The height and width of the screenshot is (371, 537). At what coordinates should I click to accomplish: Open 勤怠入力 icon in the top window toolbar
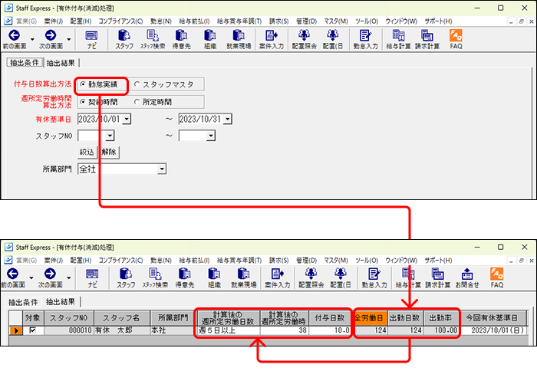[365, 39]
